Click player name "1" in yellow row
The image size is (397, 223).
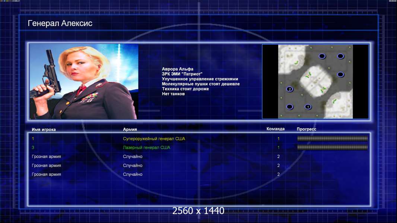[x=33, y=139]
